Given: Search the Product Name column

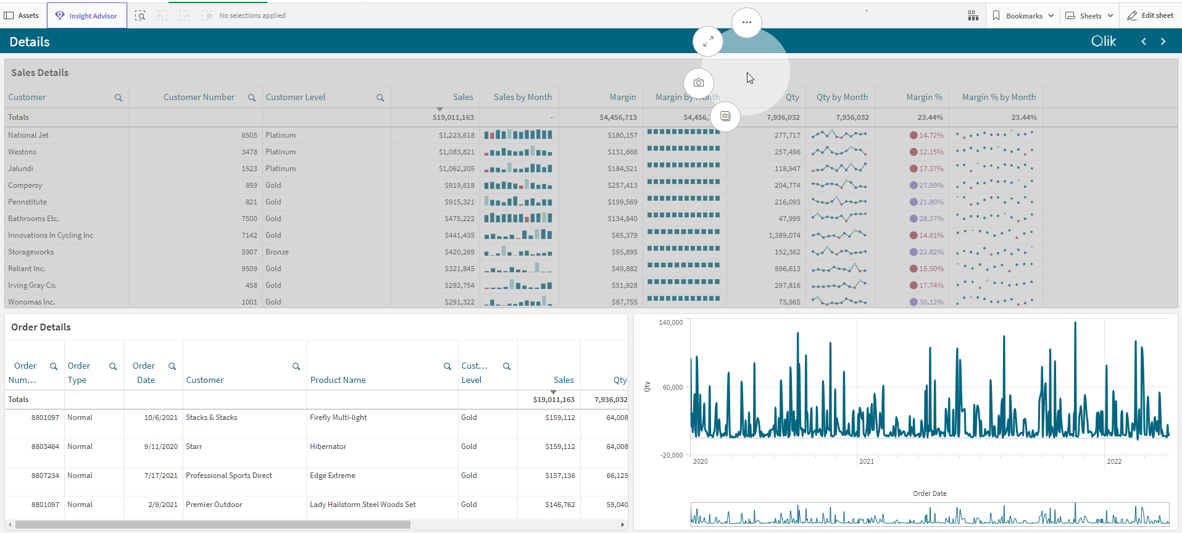Looking at the screenshot, I should click(447, 366).
